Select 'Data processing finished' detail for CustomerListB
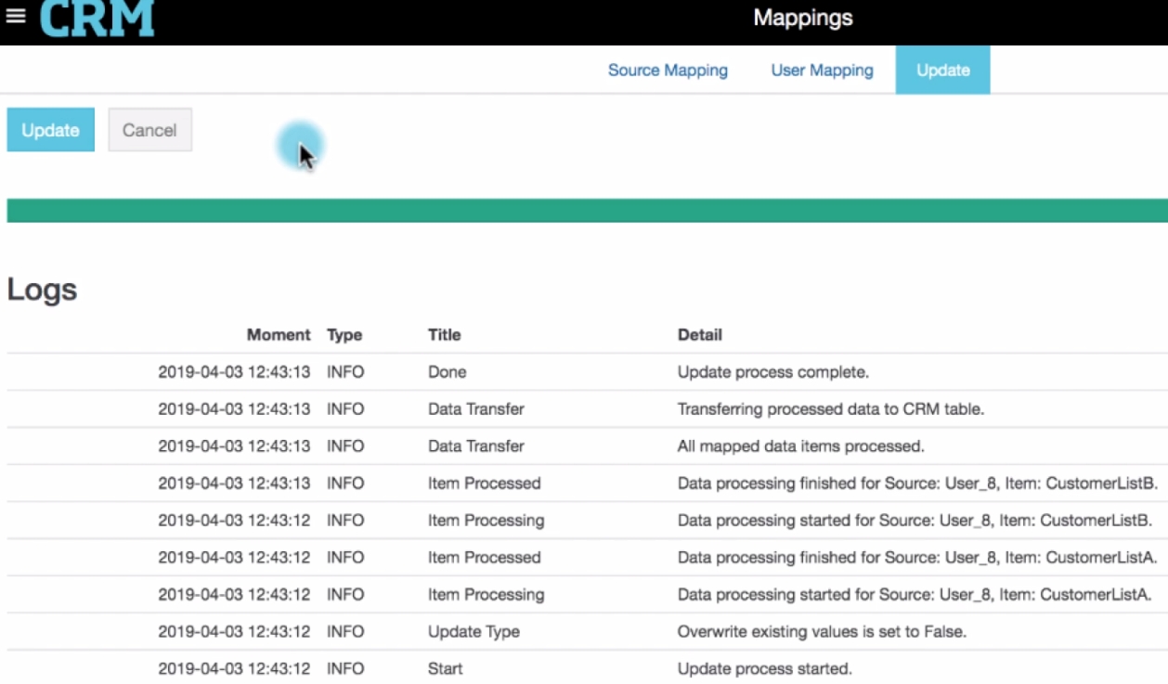1168x684 pixels. pos(917,484)
